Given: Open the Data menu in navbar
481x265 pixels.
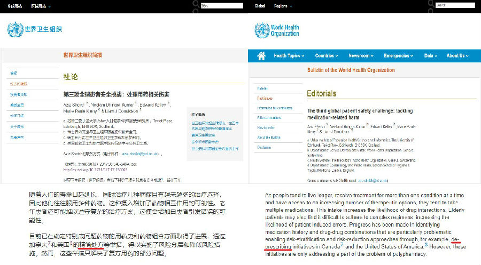Looking at the screenshot, I should coord(431,56).
